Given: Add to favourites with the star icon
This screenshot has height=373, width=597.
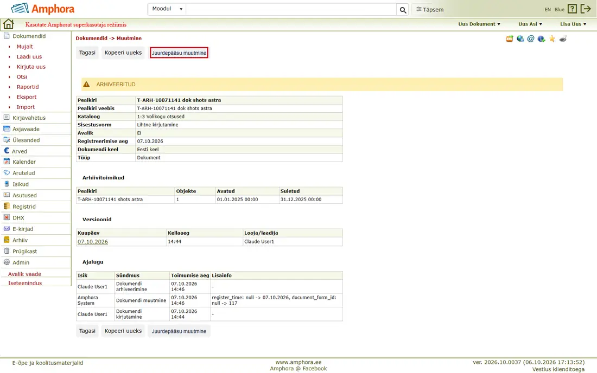Looking at the screenshot, I should (x=552, y=38).
